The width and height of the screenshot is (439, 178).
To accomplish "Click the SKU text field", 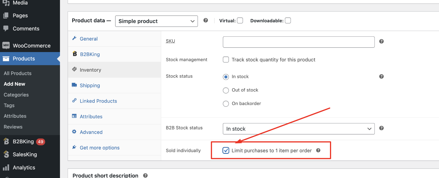I will [x=299, y=42].
